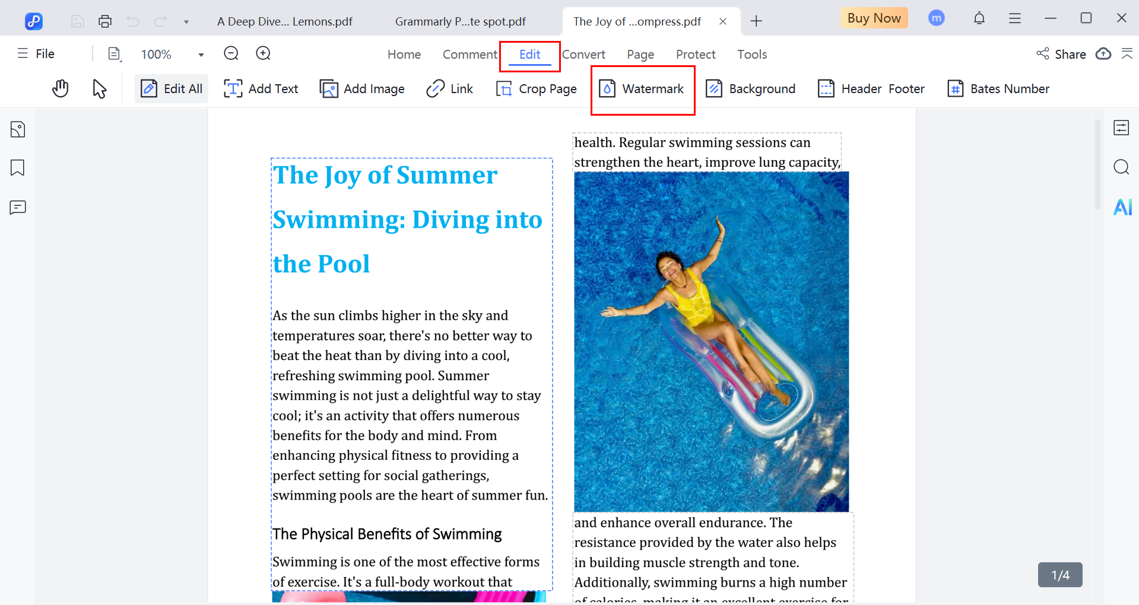The image size is (1139, 605).
Task: Click the zoom out magnifier icon
Action: click(231, 54)
